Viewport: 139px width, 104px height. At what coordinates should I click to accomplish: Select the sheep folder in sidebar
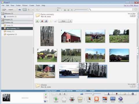pos(17,31)
